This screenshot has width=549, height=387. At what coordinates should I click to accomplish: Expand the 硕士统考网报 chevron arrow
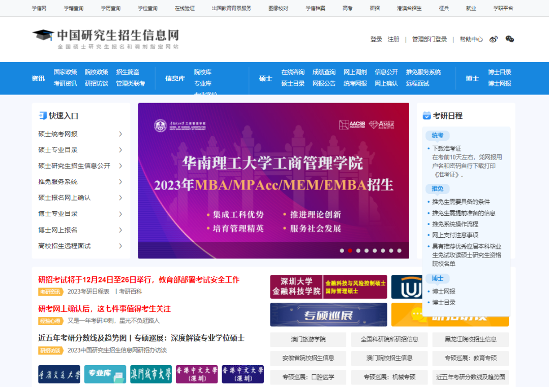coord(120,134)
